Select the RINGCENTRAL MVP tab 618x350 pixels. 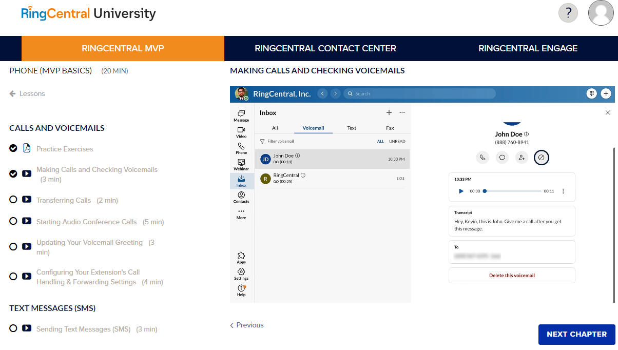coord(123,48)
